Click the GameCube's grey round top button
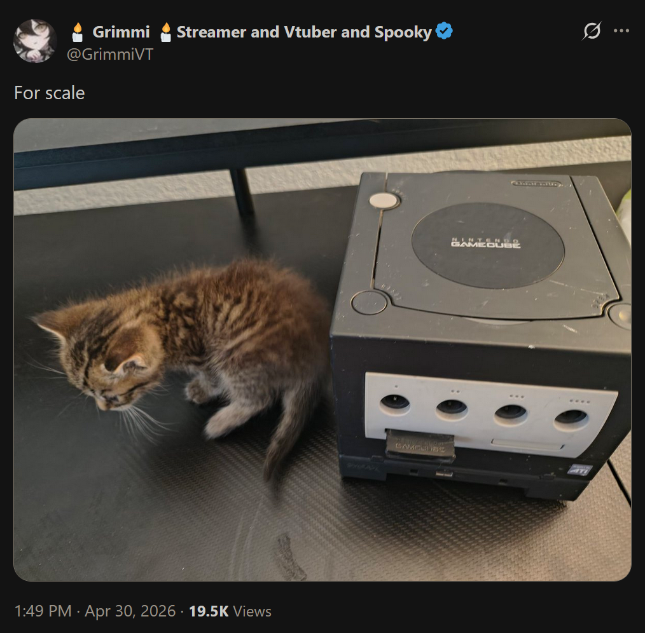The height and width of the screenshot is (633, 645). pyautogui.click(x=384, y=201)
